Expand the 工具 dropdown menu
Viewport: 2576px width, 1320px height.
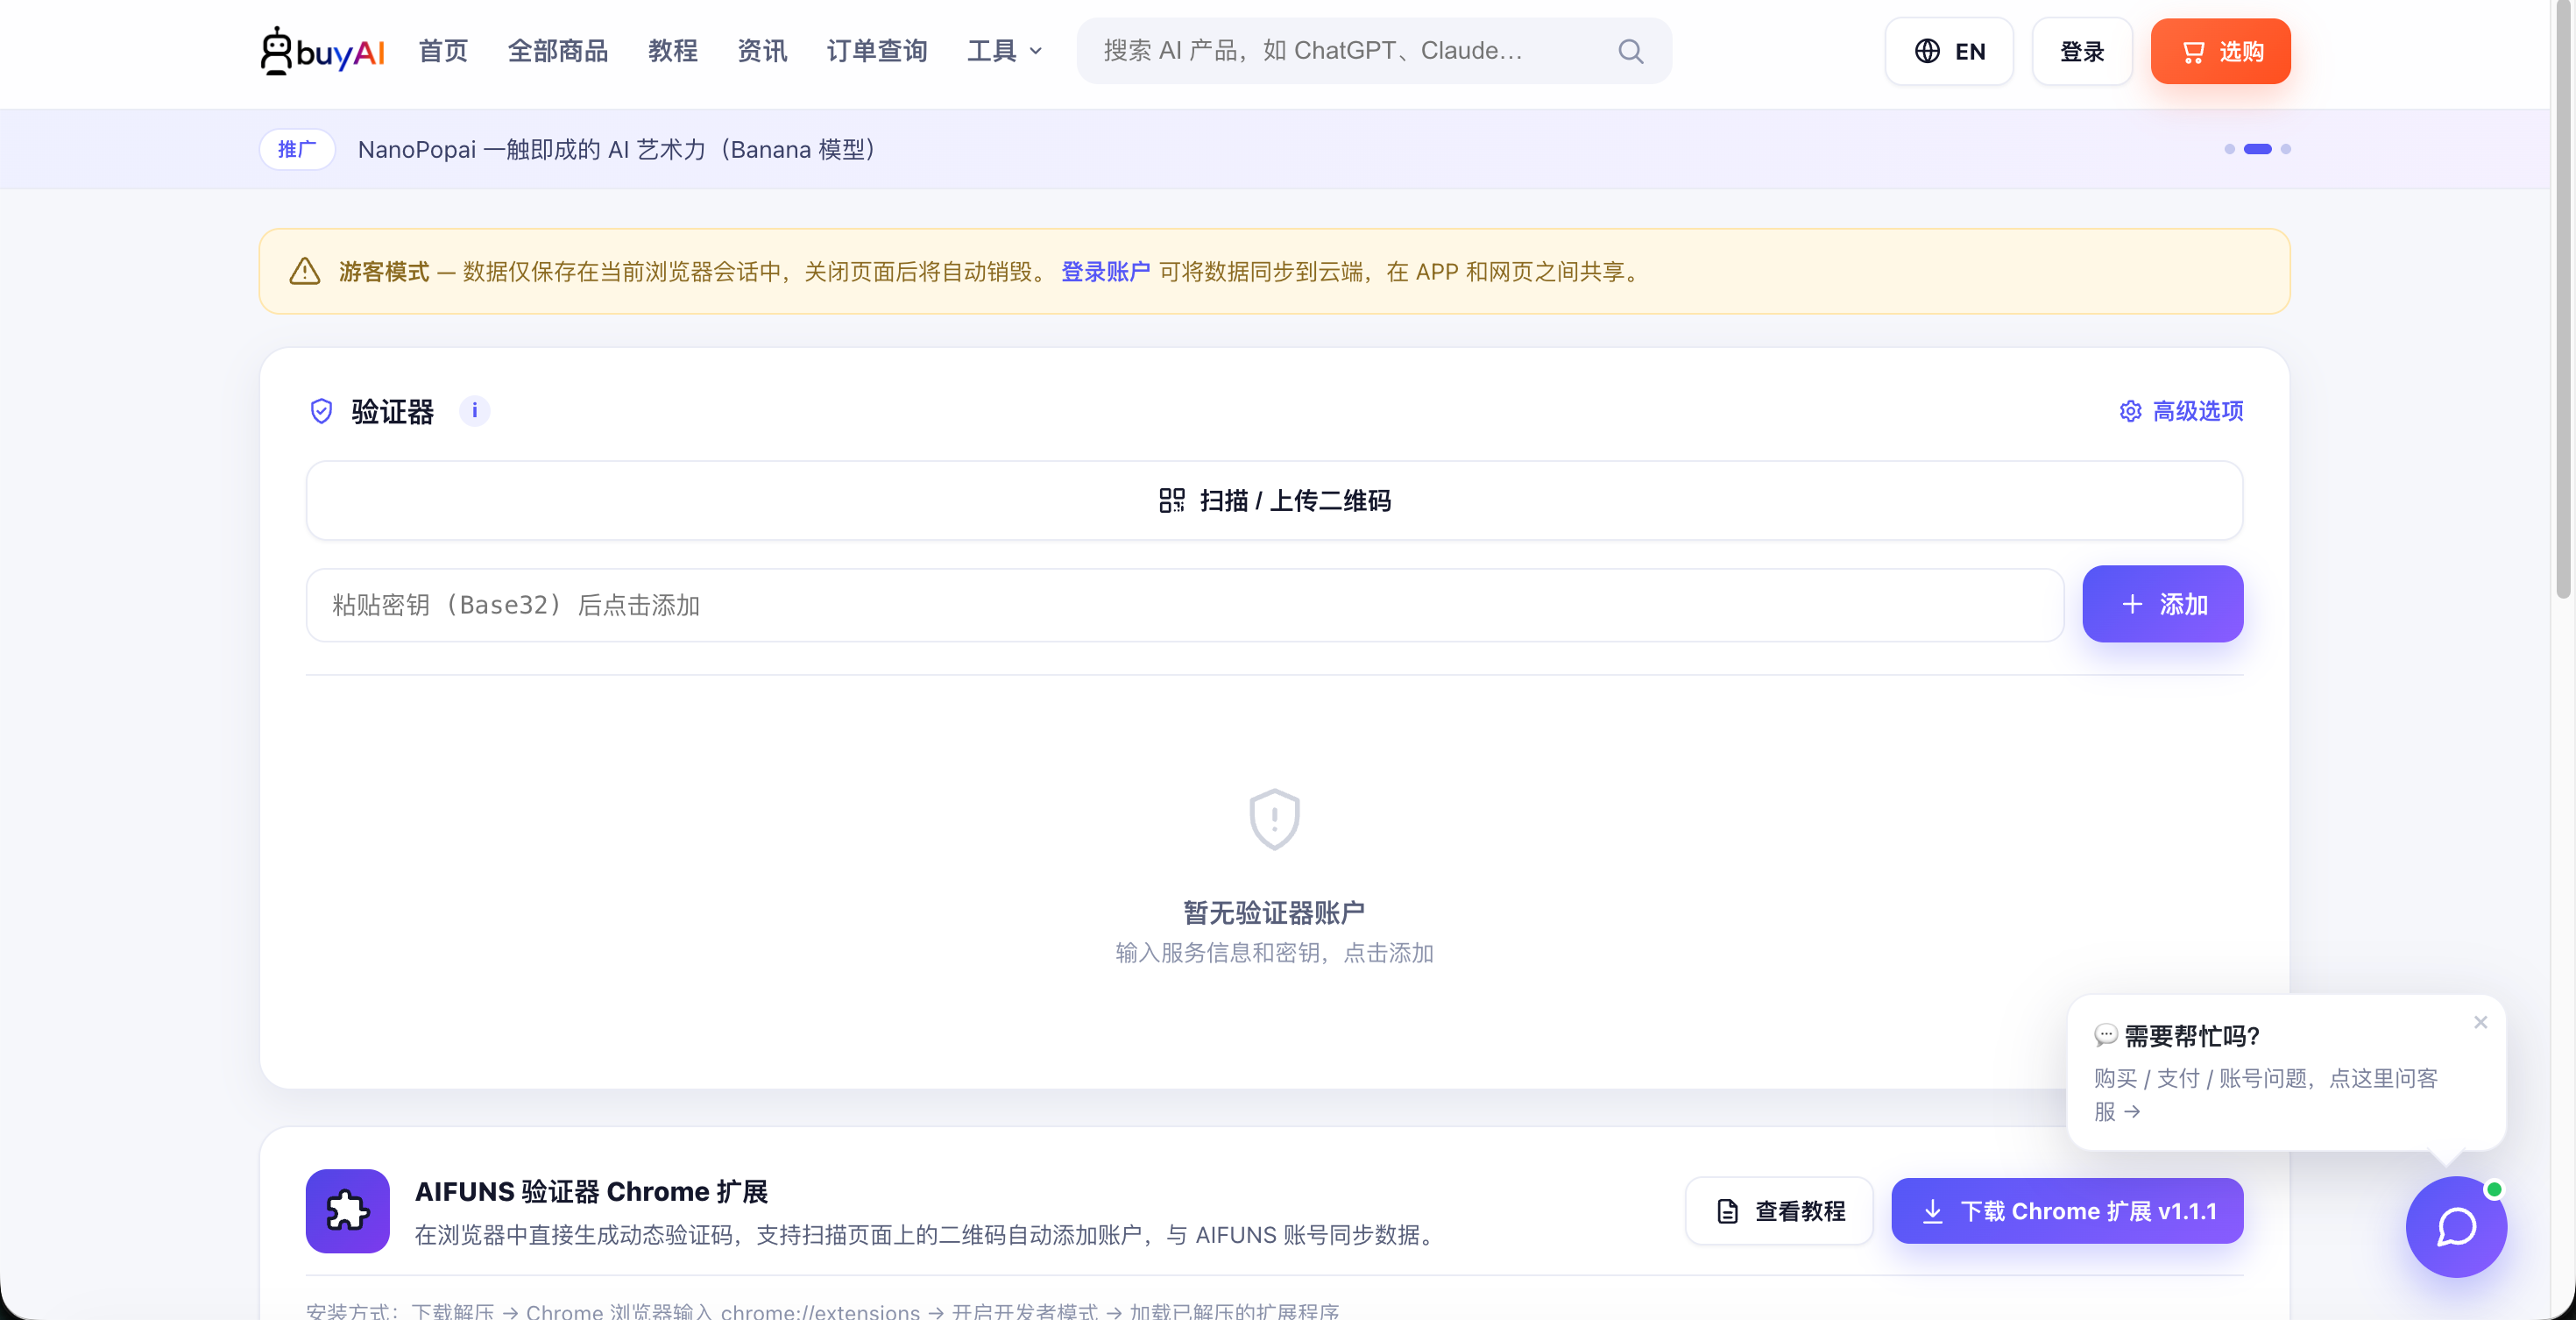point(1005,51)
